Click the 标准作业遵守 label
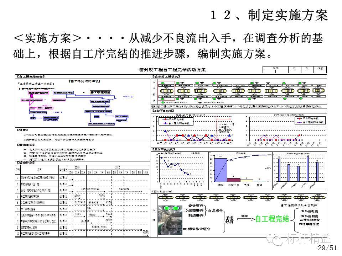The image size is (342, 256). [x=199, y=229]
